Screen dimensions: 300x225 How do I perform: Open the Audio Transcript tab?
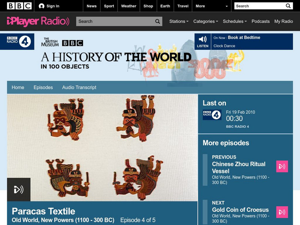tap(79, 87)
